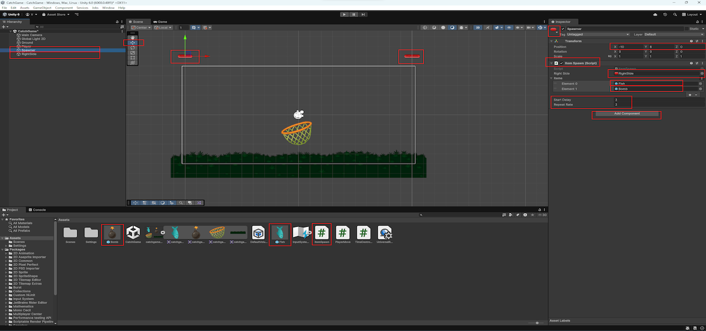This screenshot has width=706, height=331.
Task: Click the Pause button
Action: tap(354, 14)
